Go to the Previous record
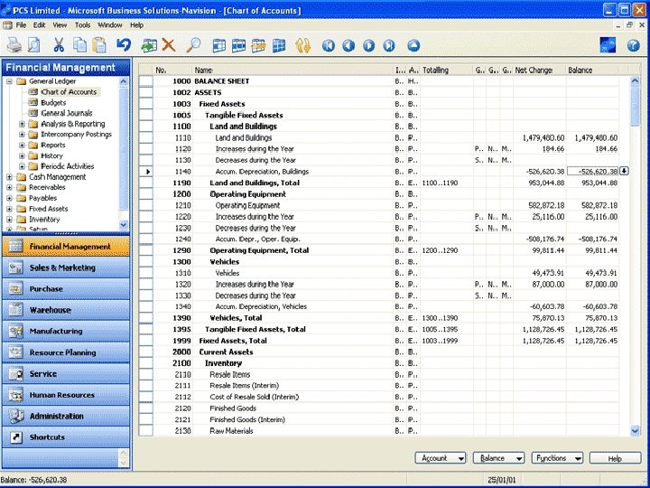The height and width of the screenshot is (488, 650). click(348, 45)
